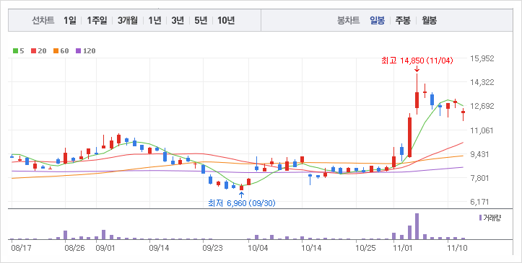
Task: Select the 5년 chart period
Action: coord(201,21)
